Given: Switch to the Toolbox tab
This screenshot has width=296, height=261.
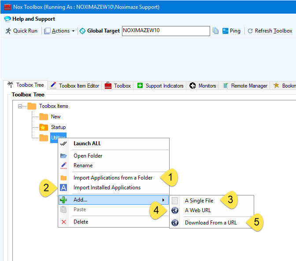Looking at the screenshot, I should click(118, 86).
